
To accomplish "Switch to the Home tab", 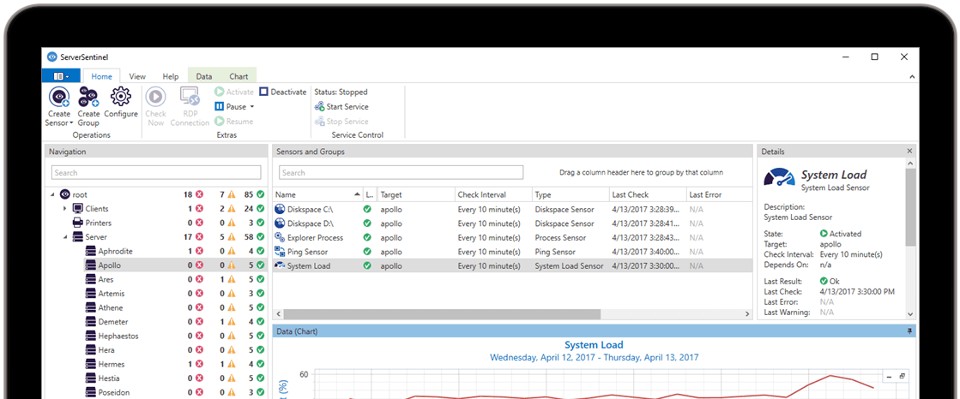I will pos(101,76).
